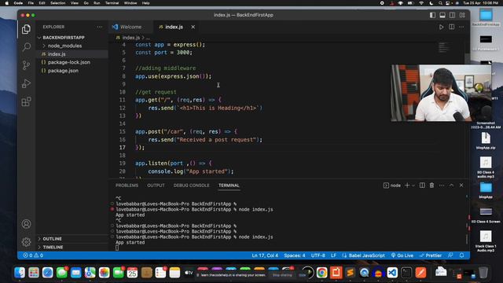Open blogApp.zip on the desktop
Viewport: 503px width, 283px height.
pyautogui.click(x=486, y=141)
